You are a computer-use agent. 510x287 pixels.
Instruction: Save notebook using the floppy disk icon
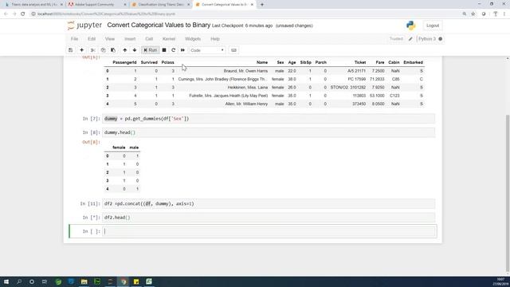(x=71, y=50)
